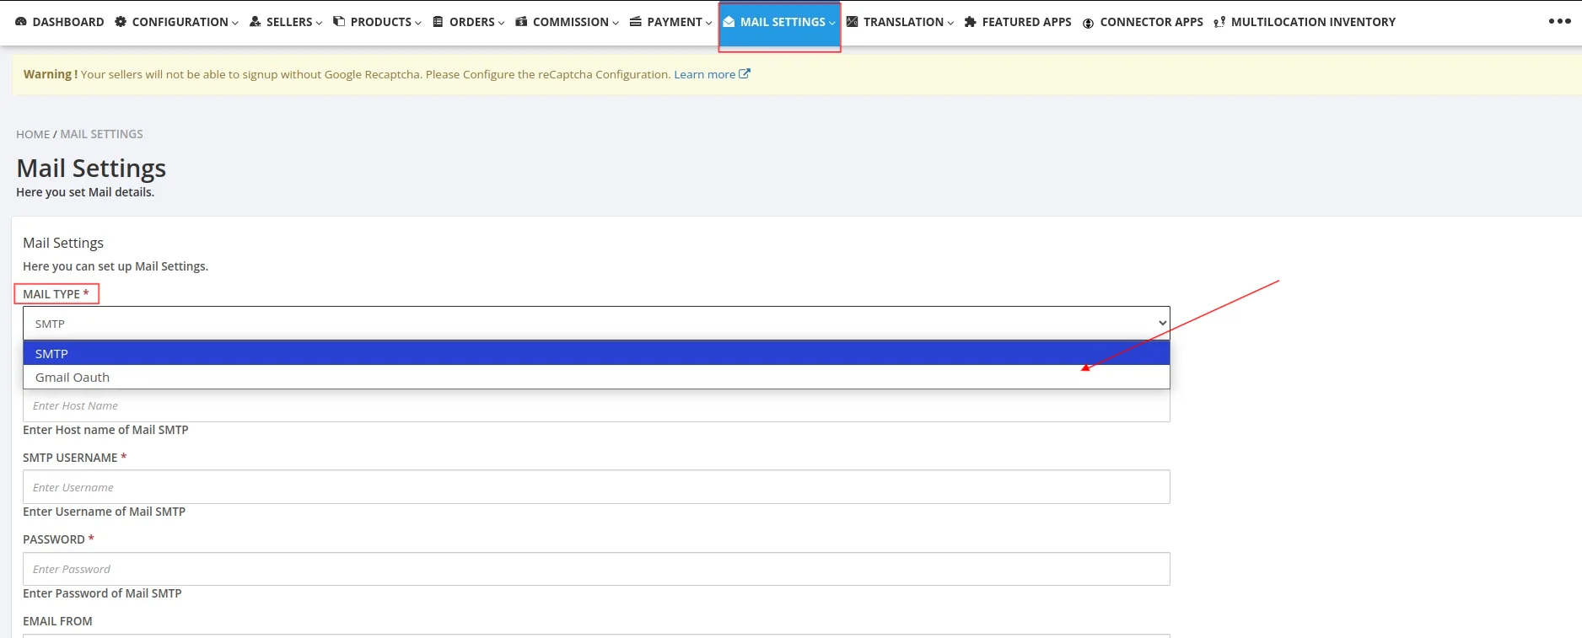Open the Dashboard menu item
This screenshot has height=638, width=1582.
[60, 22]
